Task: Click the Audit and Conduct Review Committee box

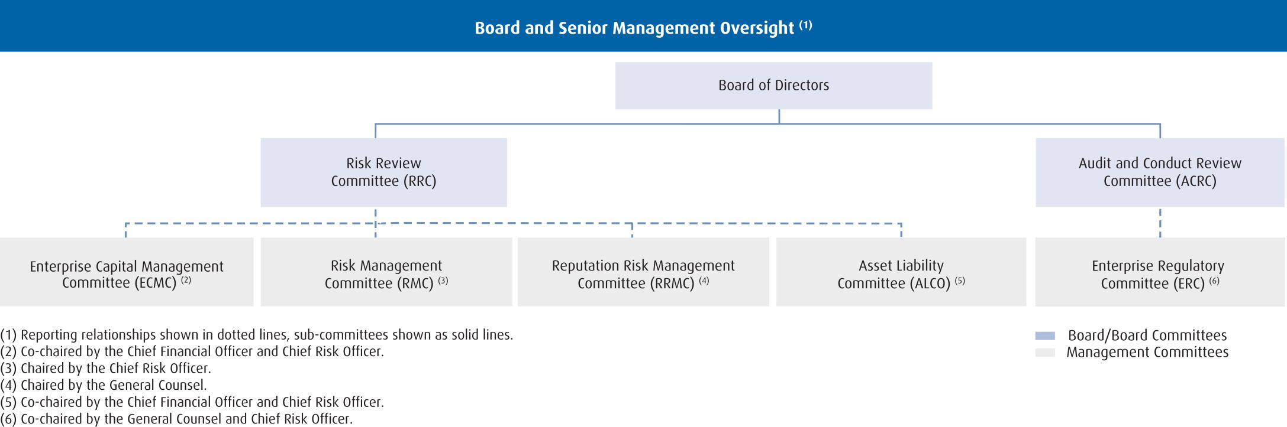Action: coord(1159,172)
